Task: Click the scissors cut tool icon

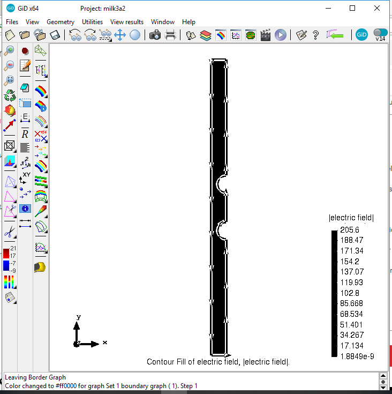Action: pos(10,232)
